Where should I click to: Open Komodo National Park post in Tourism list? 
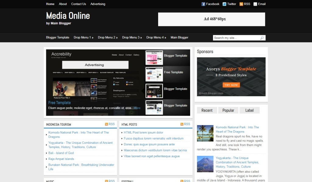[78, 135]
